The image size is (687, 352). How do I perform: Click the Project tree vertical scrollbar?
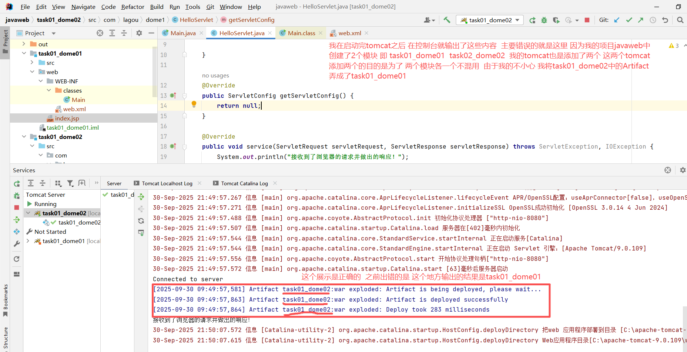click(x=155, y=72)
